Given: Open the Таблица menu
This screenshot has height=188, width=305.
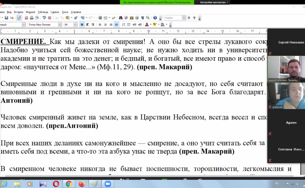Looking at the screenshot, I should (x=43, y=12).
